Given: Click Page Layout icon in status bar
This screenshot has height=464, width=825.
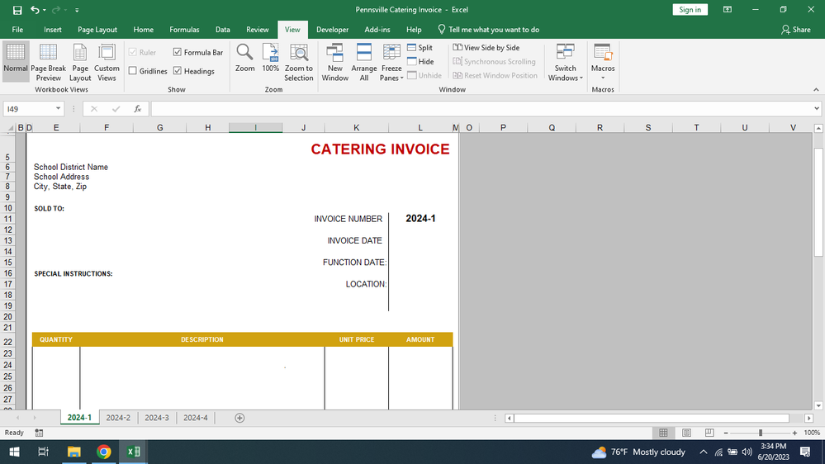Looking at the screenshot, I should 686,433.
